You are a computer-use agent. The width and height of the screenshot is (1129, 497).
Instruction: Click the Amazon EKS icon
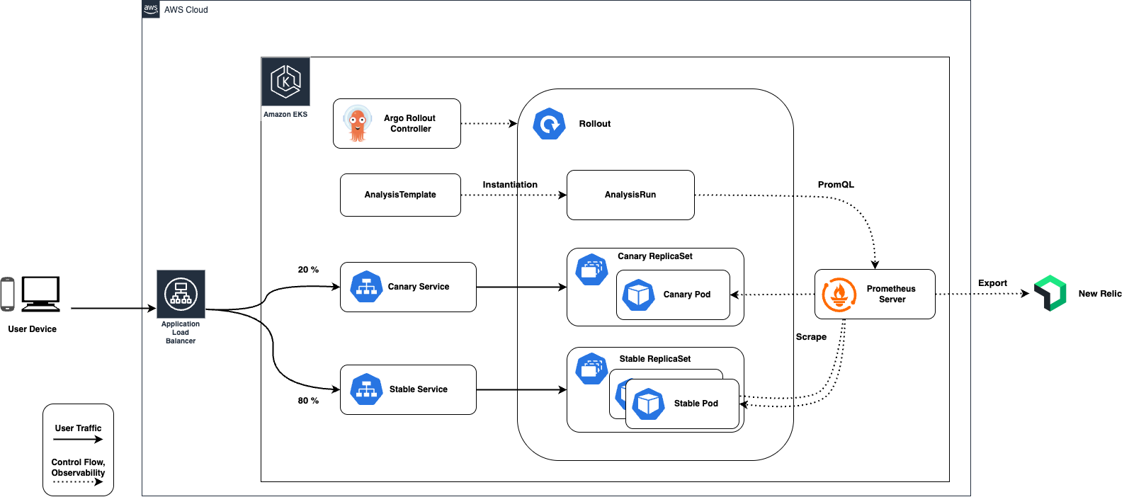pos(285,82)
